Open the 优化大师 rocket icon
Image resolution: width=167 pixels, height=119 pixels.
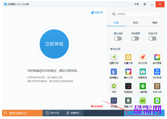[143, 57]
